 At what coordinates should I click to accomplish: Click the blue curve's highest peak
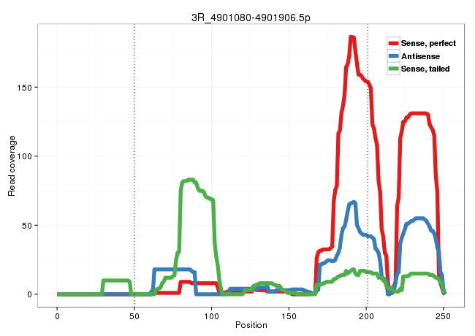tap(354, 202)
